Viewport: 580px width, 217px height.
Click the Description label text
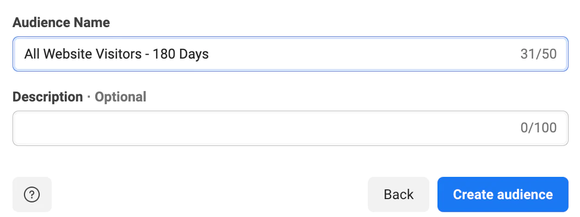click(x=48, y=97)
